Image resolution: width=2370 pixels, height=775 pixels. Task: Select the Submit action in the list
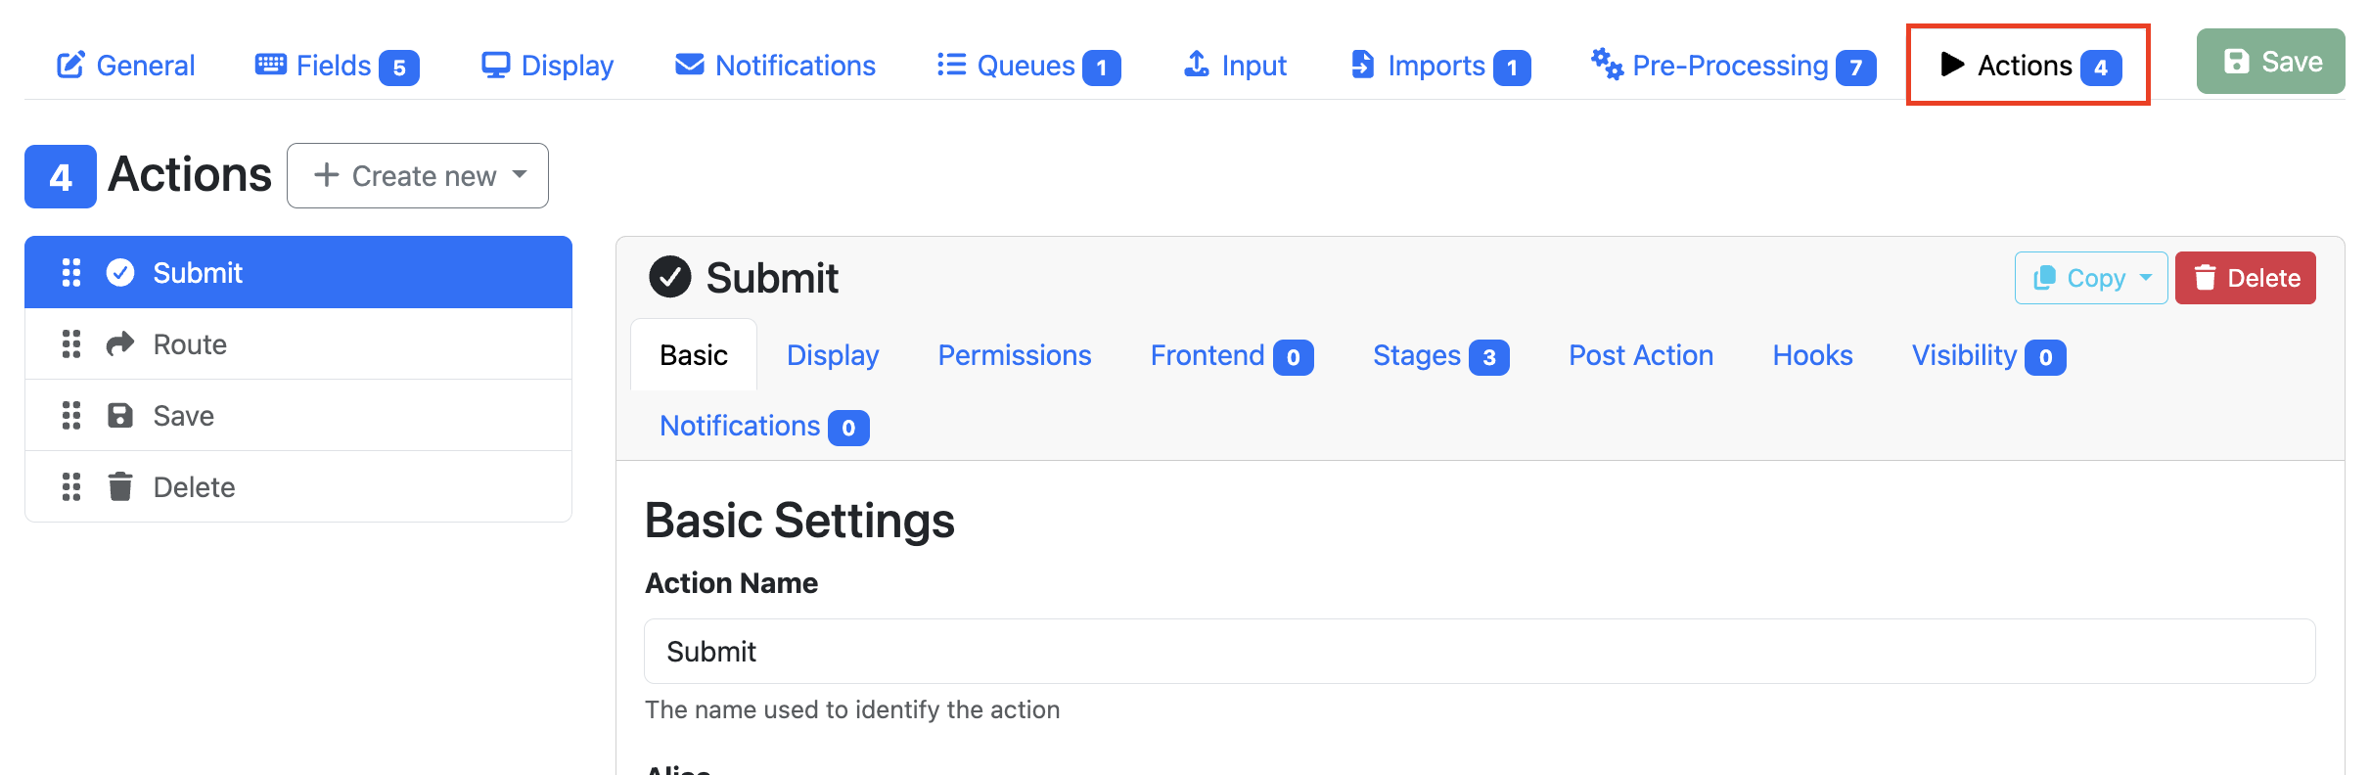pyautogui.click(x=298, y=272)
